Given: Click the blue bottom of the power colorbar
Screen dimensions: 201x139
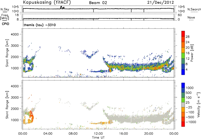Looking at the screenshot, I should pos(183,72).
